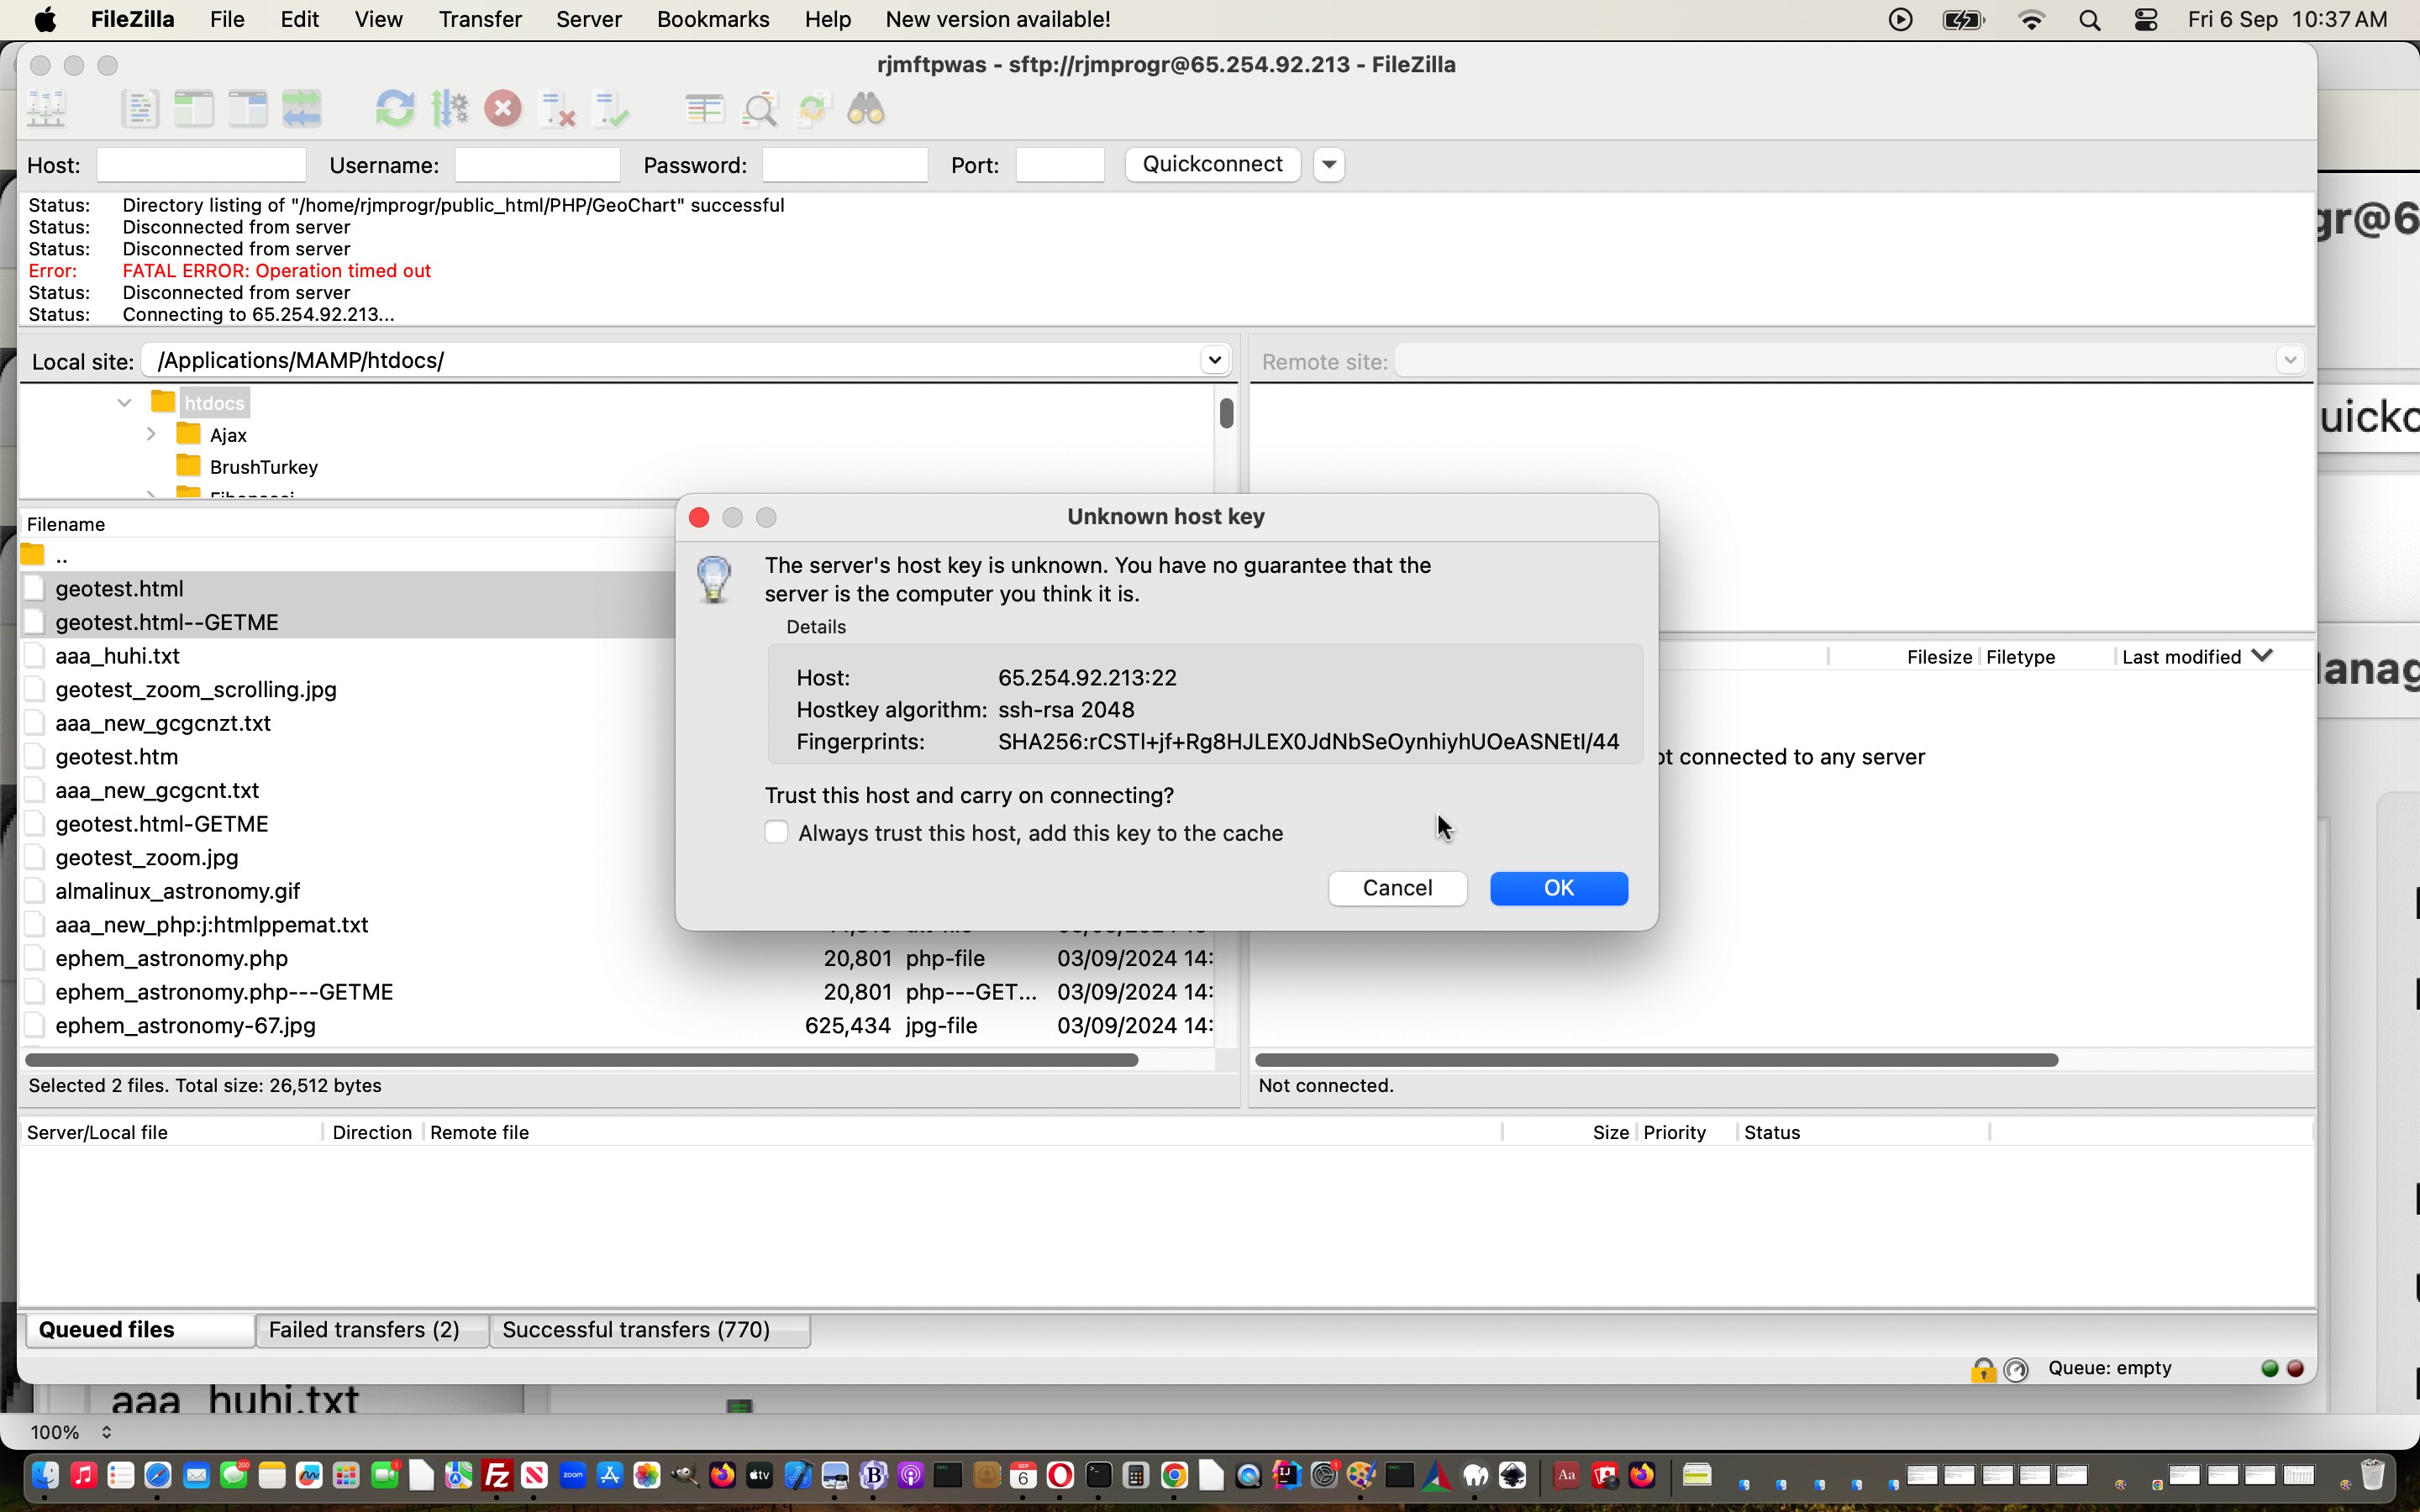
Task: Select the BrushTurkey folder in tree
Action: pos(263,467)
